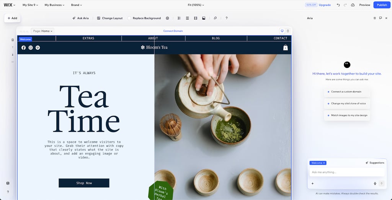This screenshot has height=200, width=392.
Task: Choose Connect a custom domain suggestion
Action: (x=347, y=92)
